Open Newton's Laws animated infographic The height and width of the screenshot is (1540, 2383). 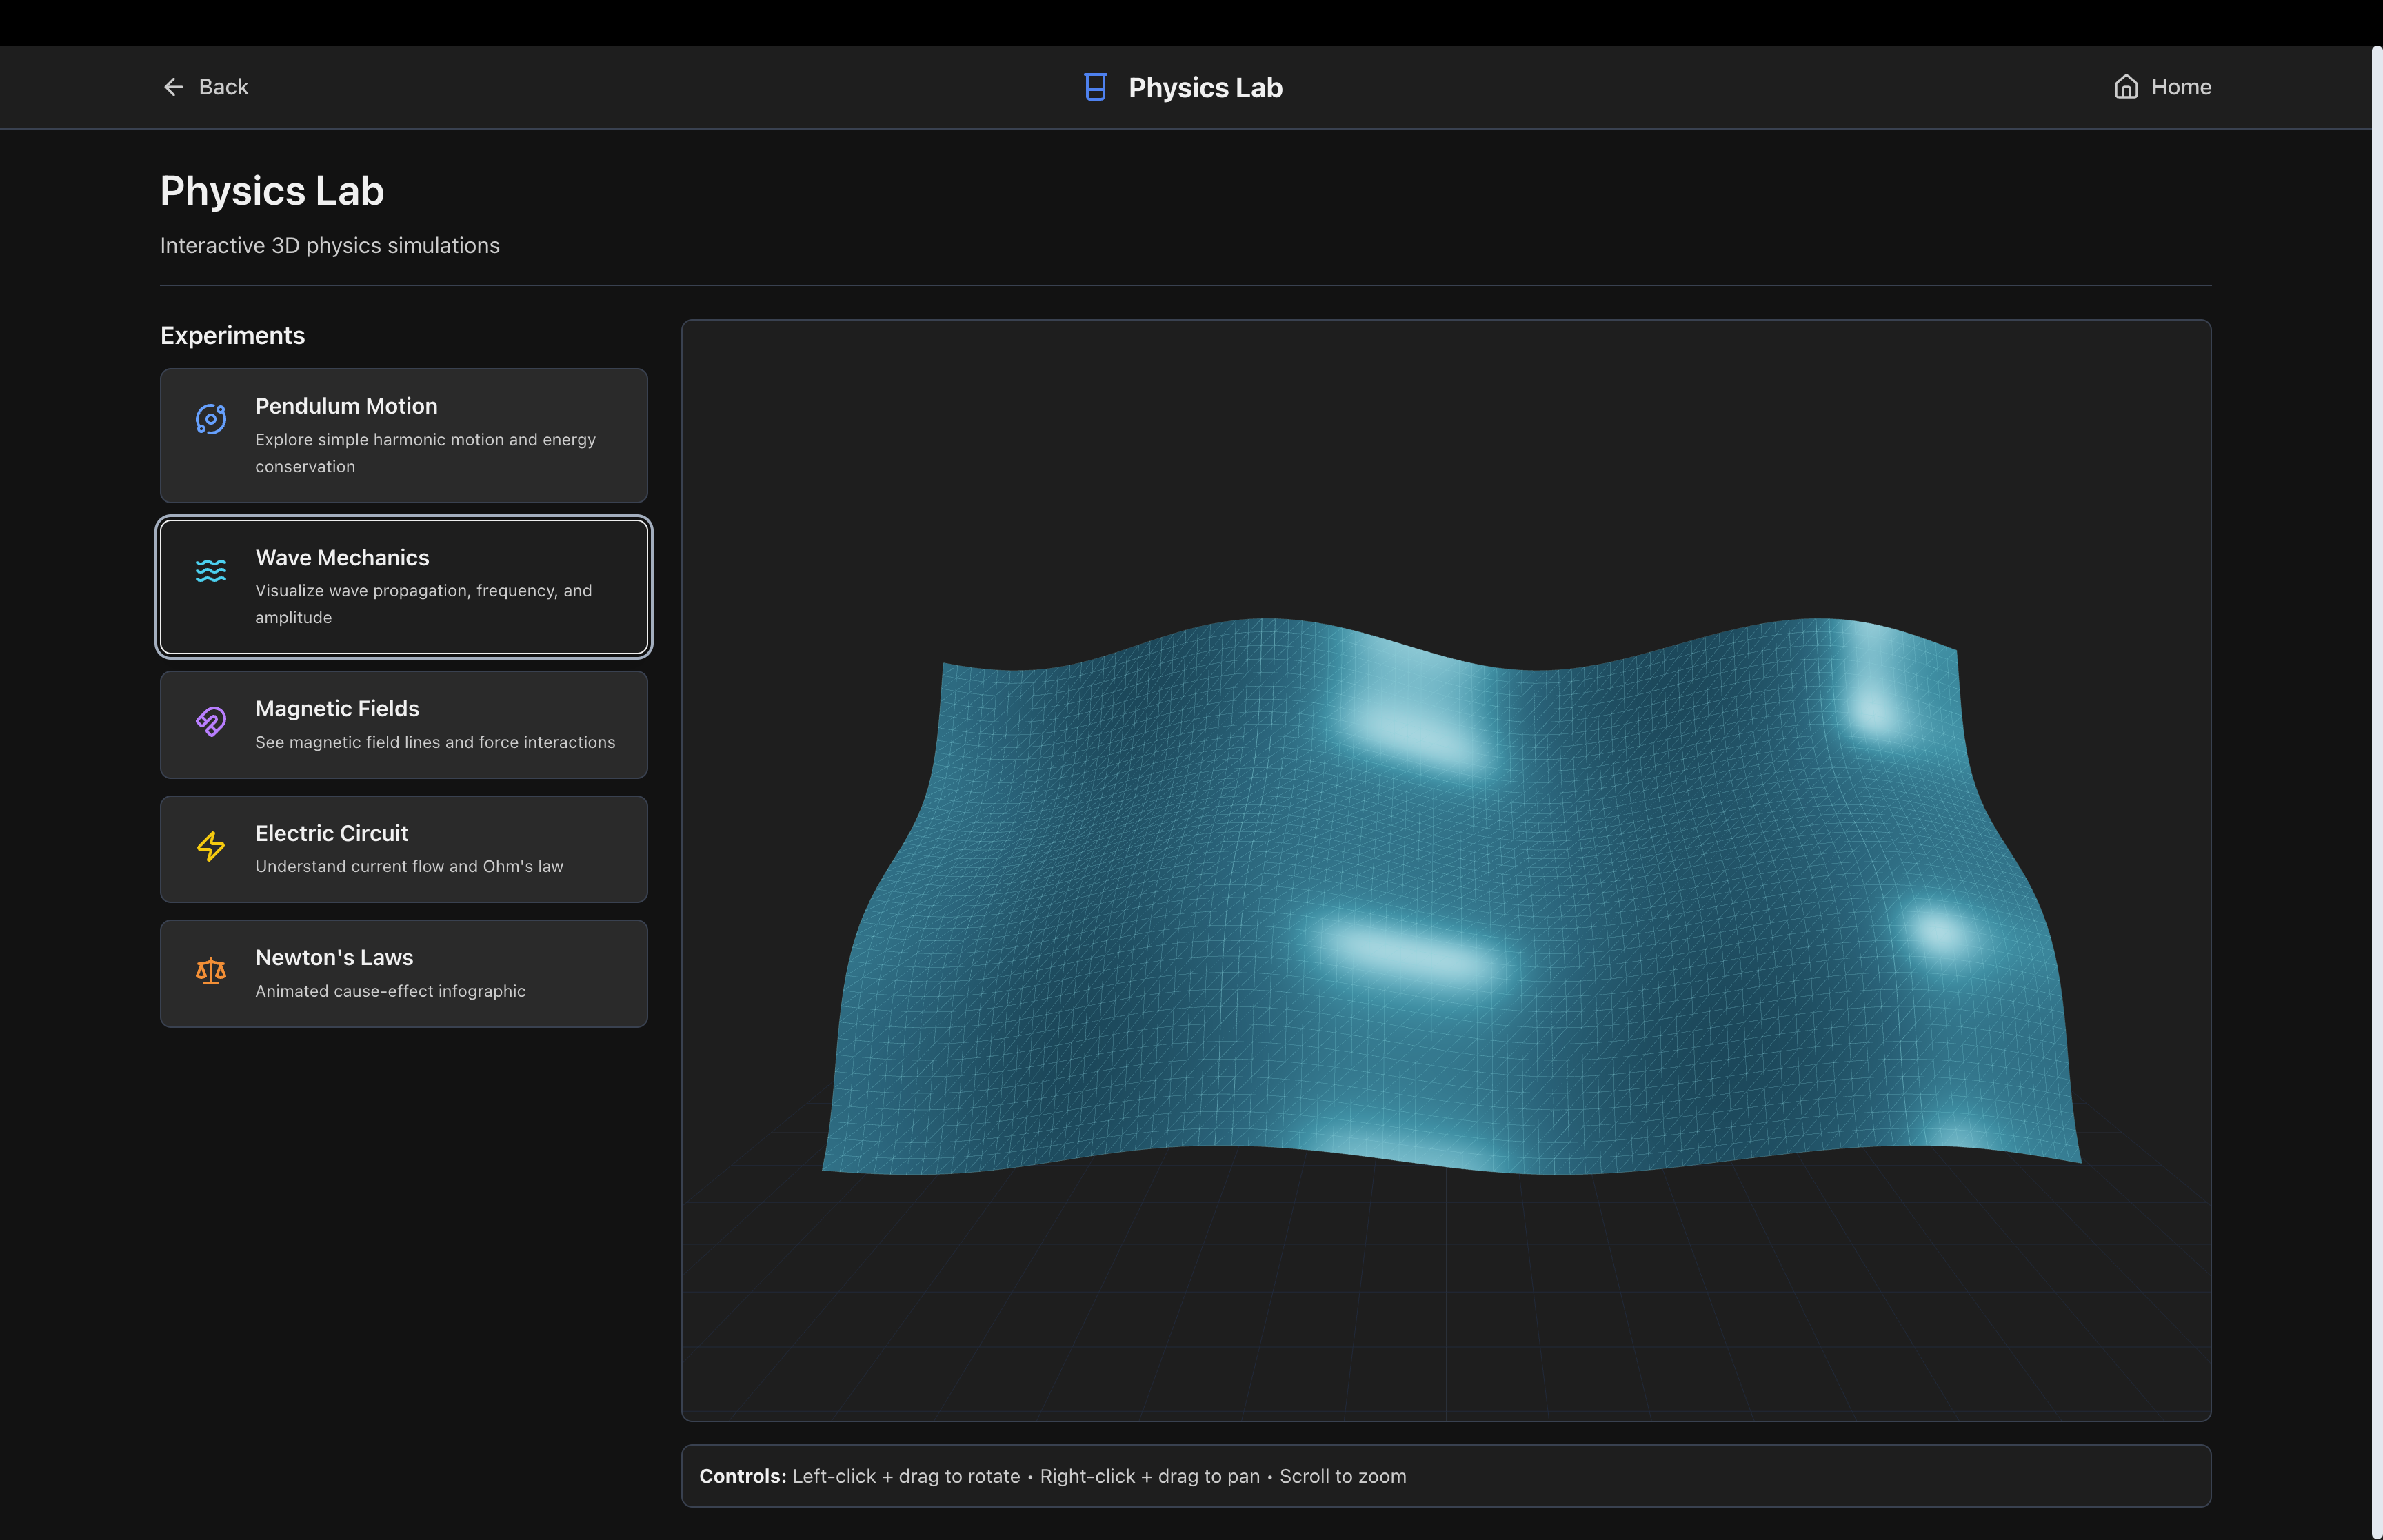click(403, 974)
